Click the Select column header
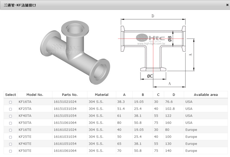The height and width of the screenshot is (157, 230). tap(11, 95)
